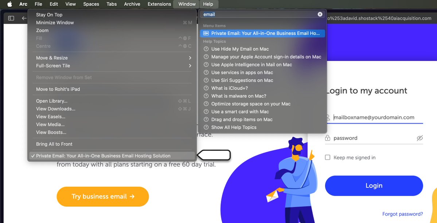Click the person icon in the mailbox field
Image resolution: width=437 pixels, height=223 pixels.
coord(328,117)
